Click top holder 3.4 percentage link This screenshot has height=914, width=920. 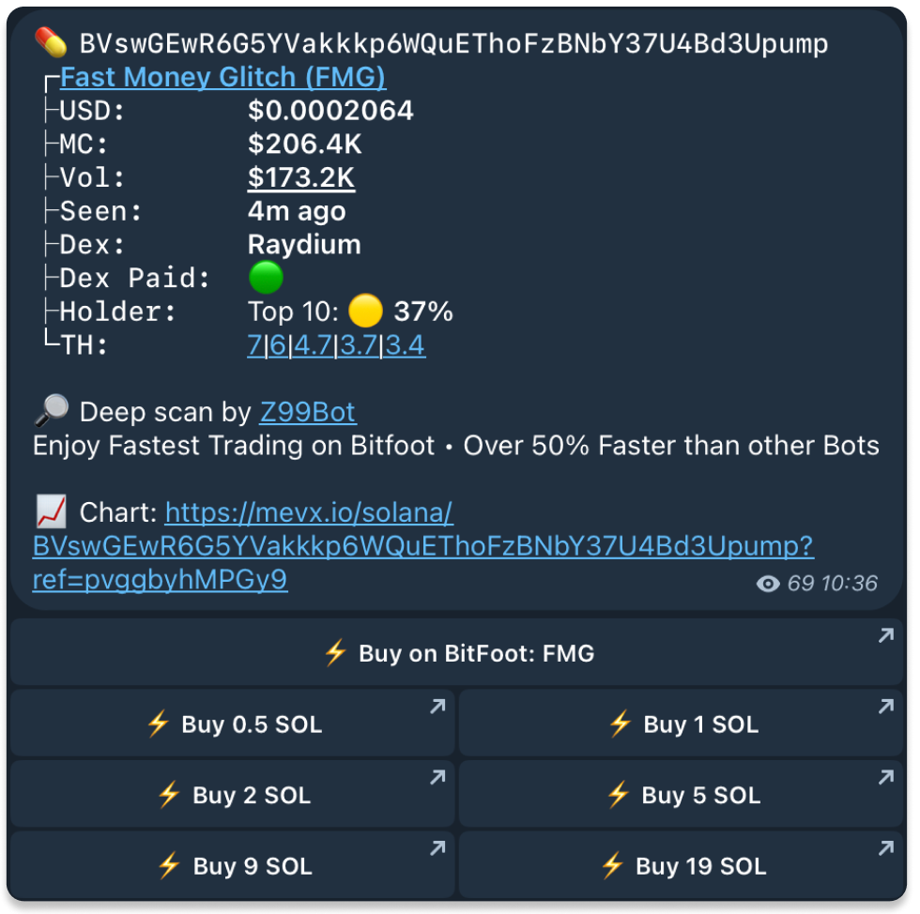point(406,345)
